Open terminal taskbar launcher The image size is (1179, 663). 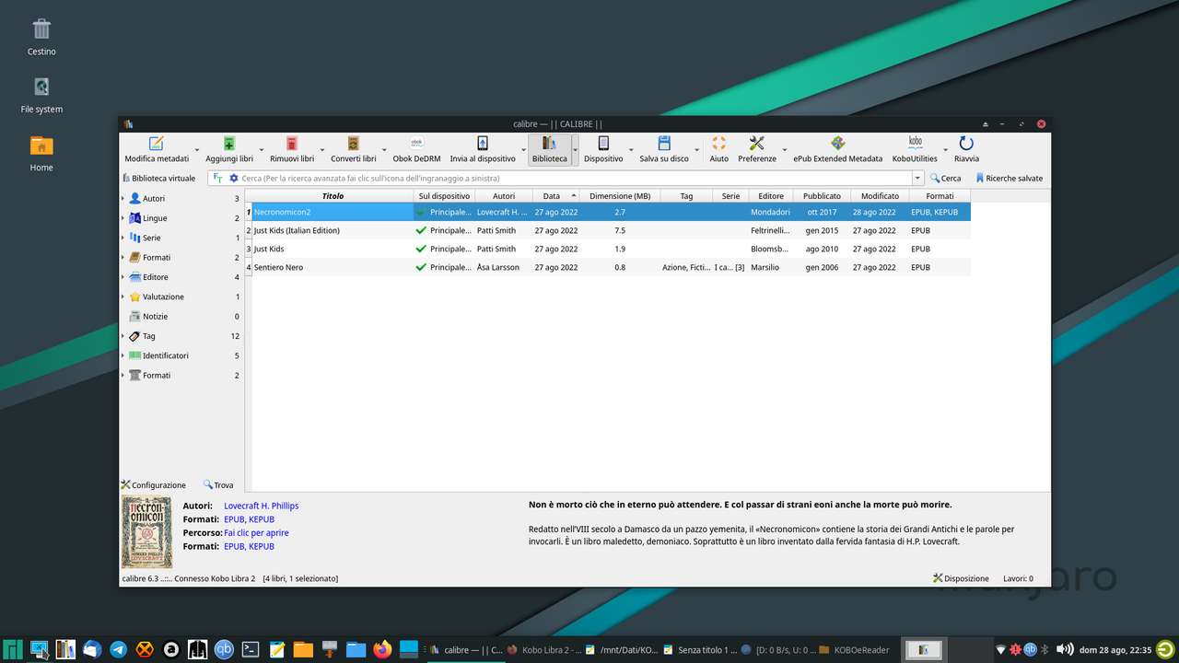(251, 649)
